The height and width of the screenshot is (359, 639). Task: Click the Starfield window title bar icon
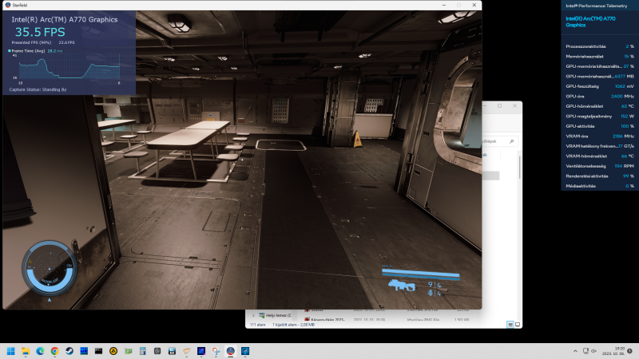point(8,6)
